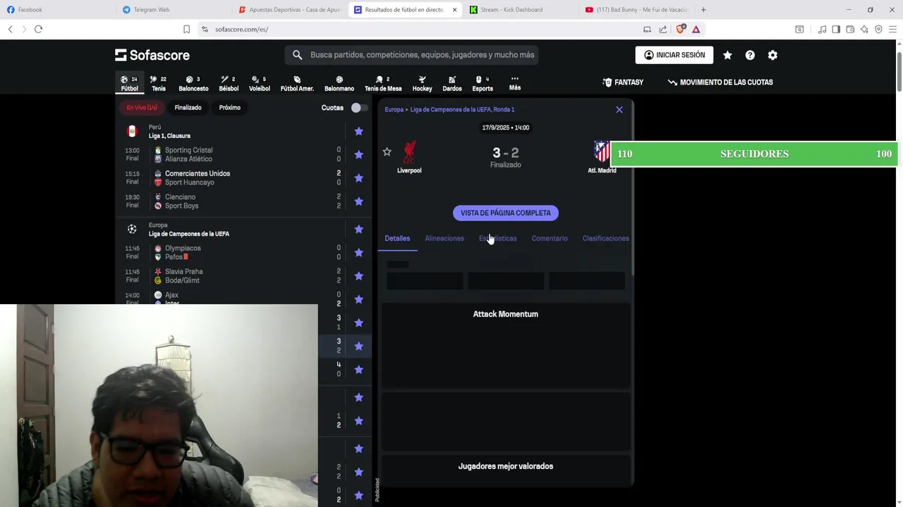903x507 pixels.
Task: Open a new browser tab
Action: [x=703, y=10]
